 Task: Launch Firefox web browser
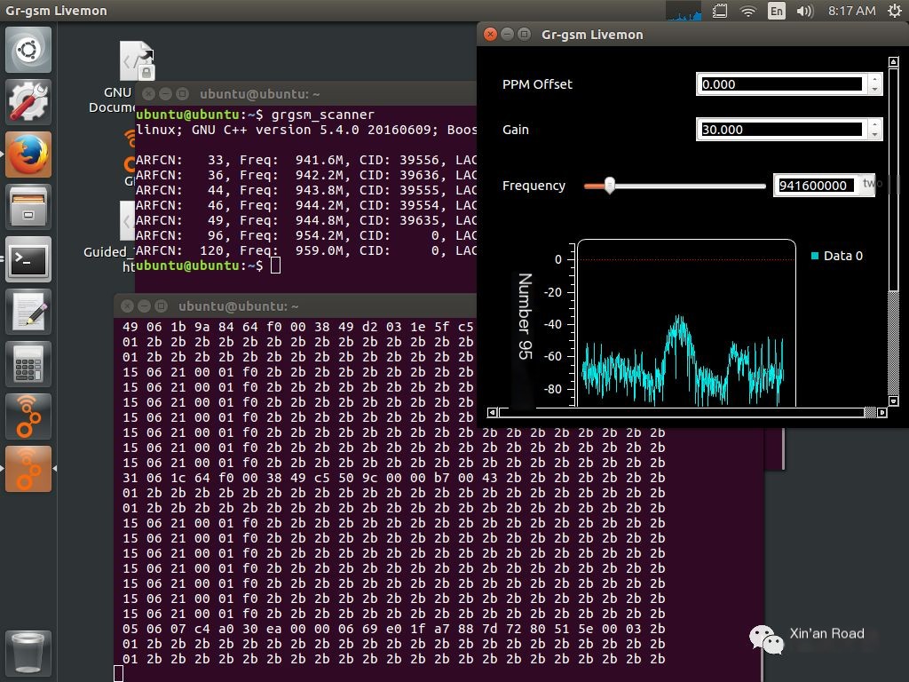tap(28, 155)
